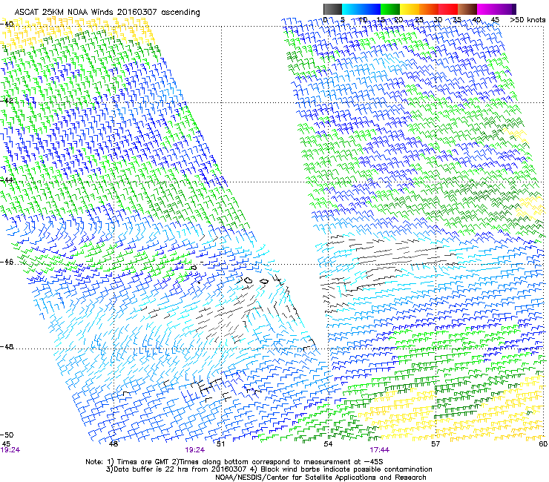Viewport: 549px width, 482px height.
Task: Click the orange 25–30 knot legend swatch
Action: click(x=429, y=9)
